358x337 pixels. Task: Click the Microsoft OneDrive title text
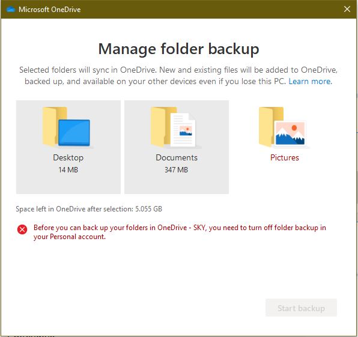pos(49,10)
